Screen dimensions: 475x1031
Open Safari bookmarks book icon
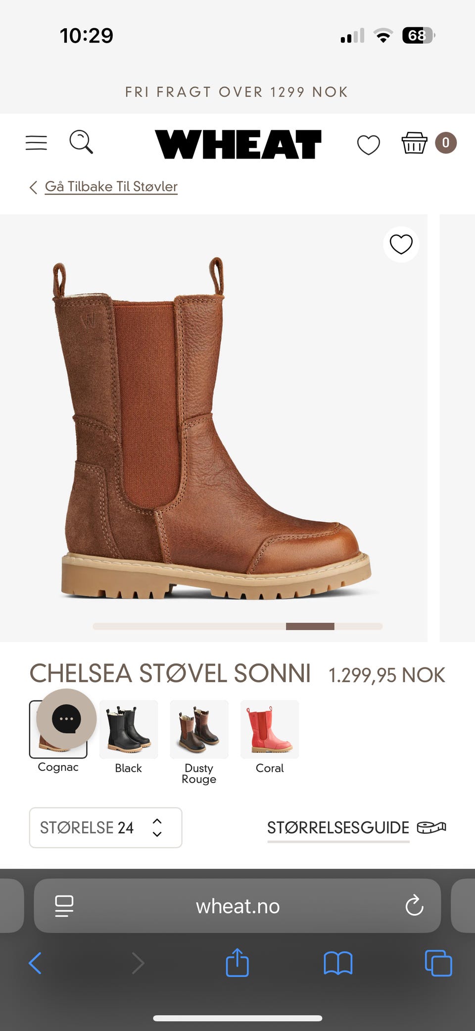click(x=338, y=964)
